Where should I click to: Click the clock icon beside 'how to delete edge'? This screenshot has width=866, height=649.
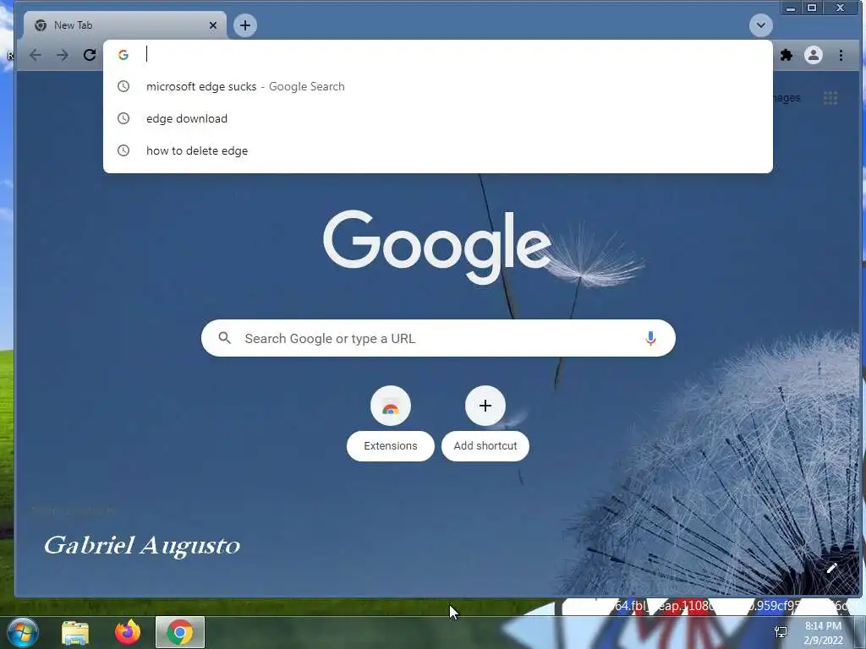[x=123, y=150]
